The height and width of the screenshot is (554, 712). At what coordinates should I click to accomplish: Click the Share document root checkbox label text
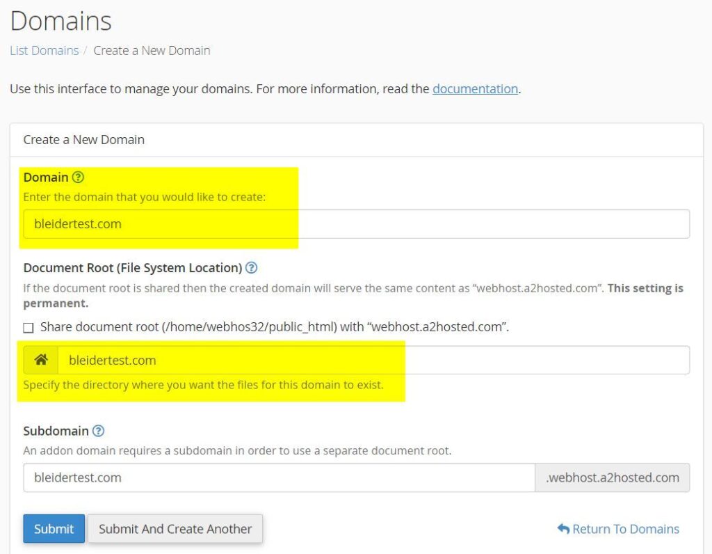point(275,326)
